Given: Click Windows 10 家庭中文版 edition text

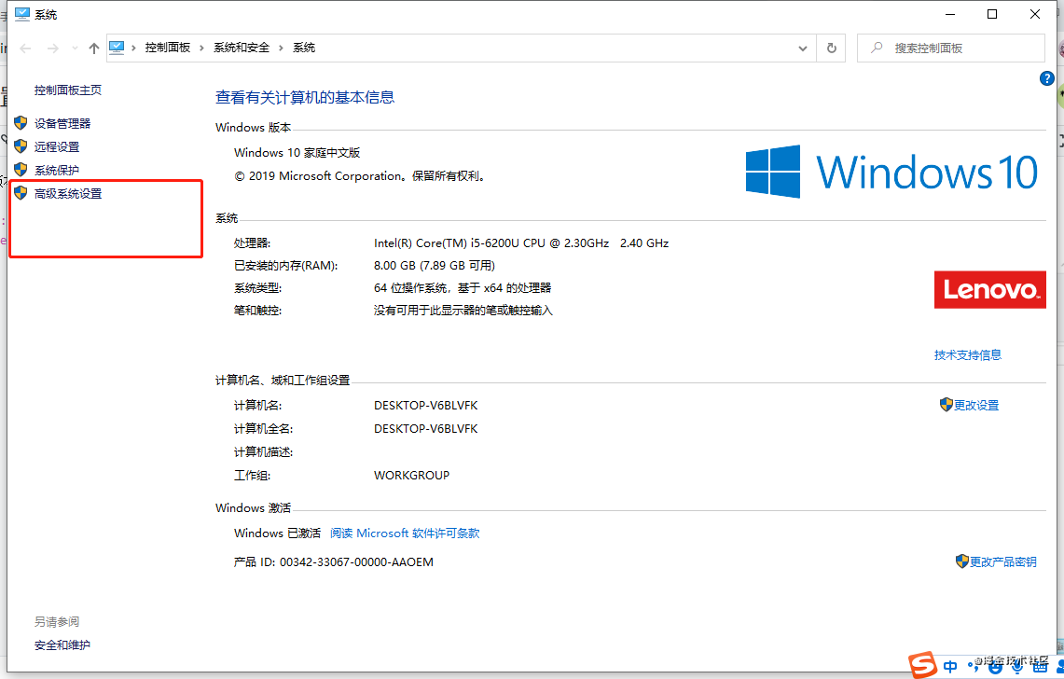Looking at the screenshot, I should [x=297, y=153].
